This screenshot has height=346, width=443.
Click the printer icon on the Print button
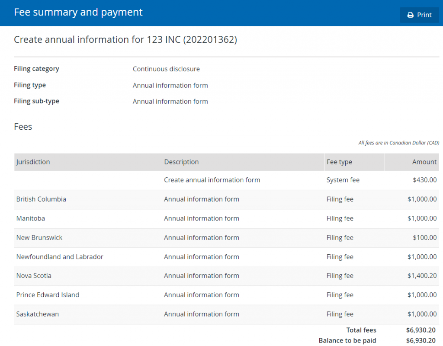click(410, 15)
